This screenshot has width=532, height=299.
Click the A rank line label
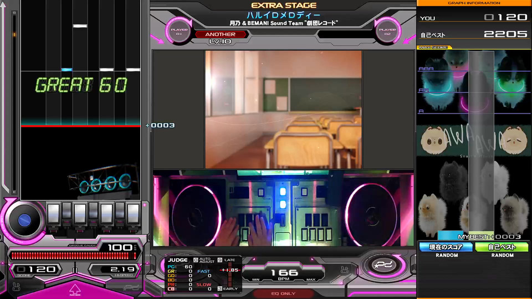(421, 111)
